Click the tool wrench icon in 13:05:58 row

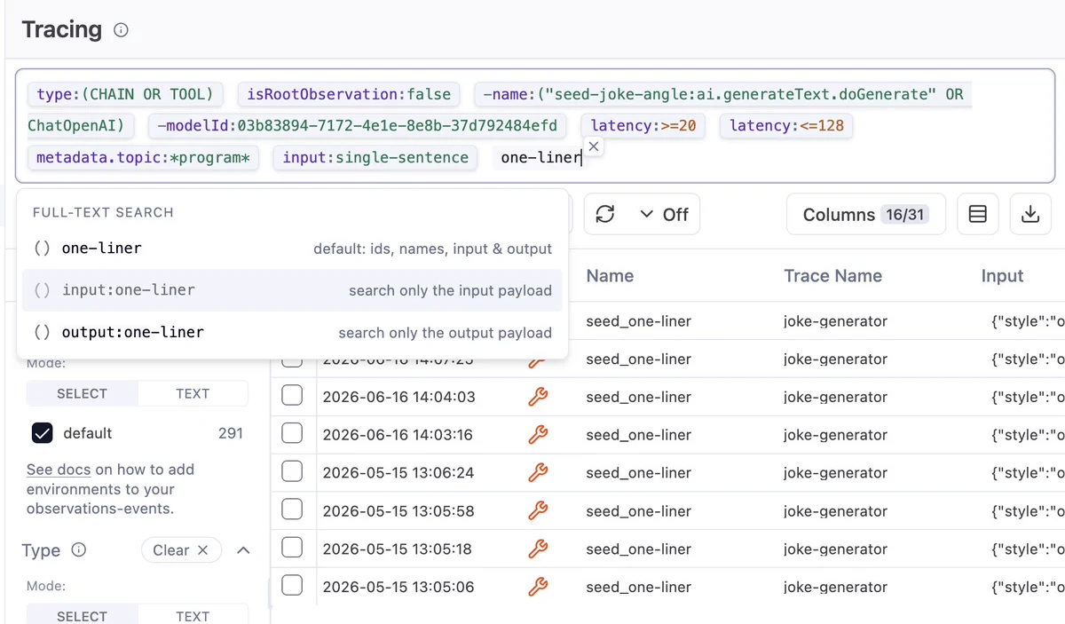538,511
